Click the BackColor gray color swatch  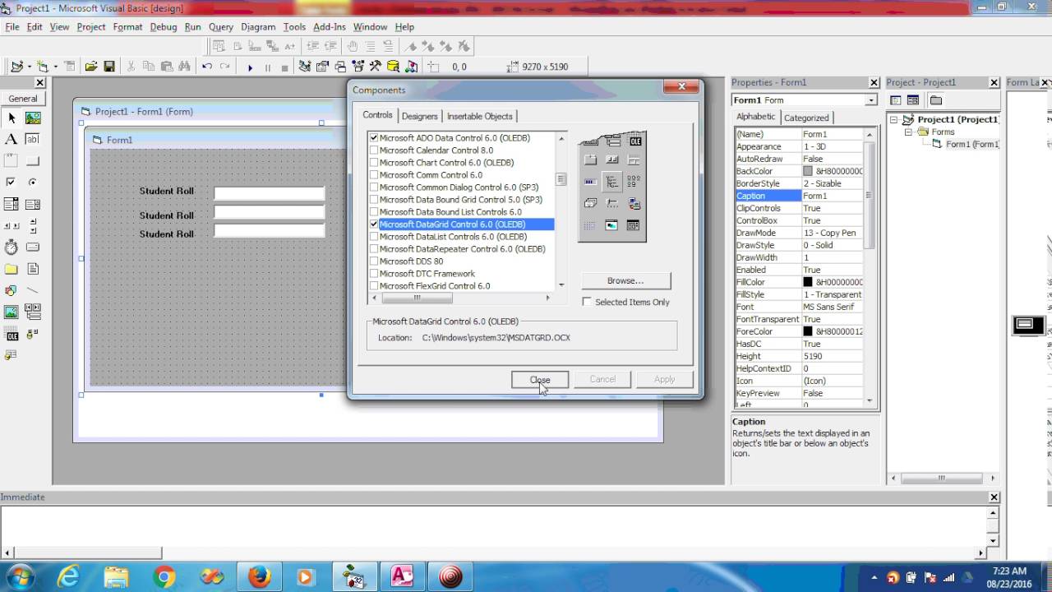[808, 171]
